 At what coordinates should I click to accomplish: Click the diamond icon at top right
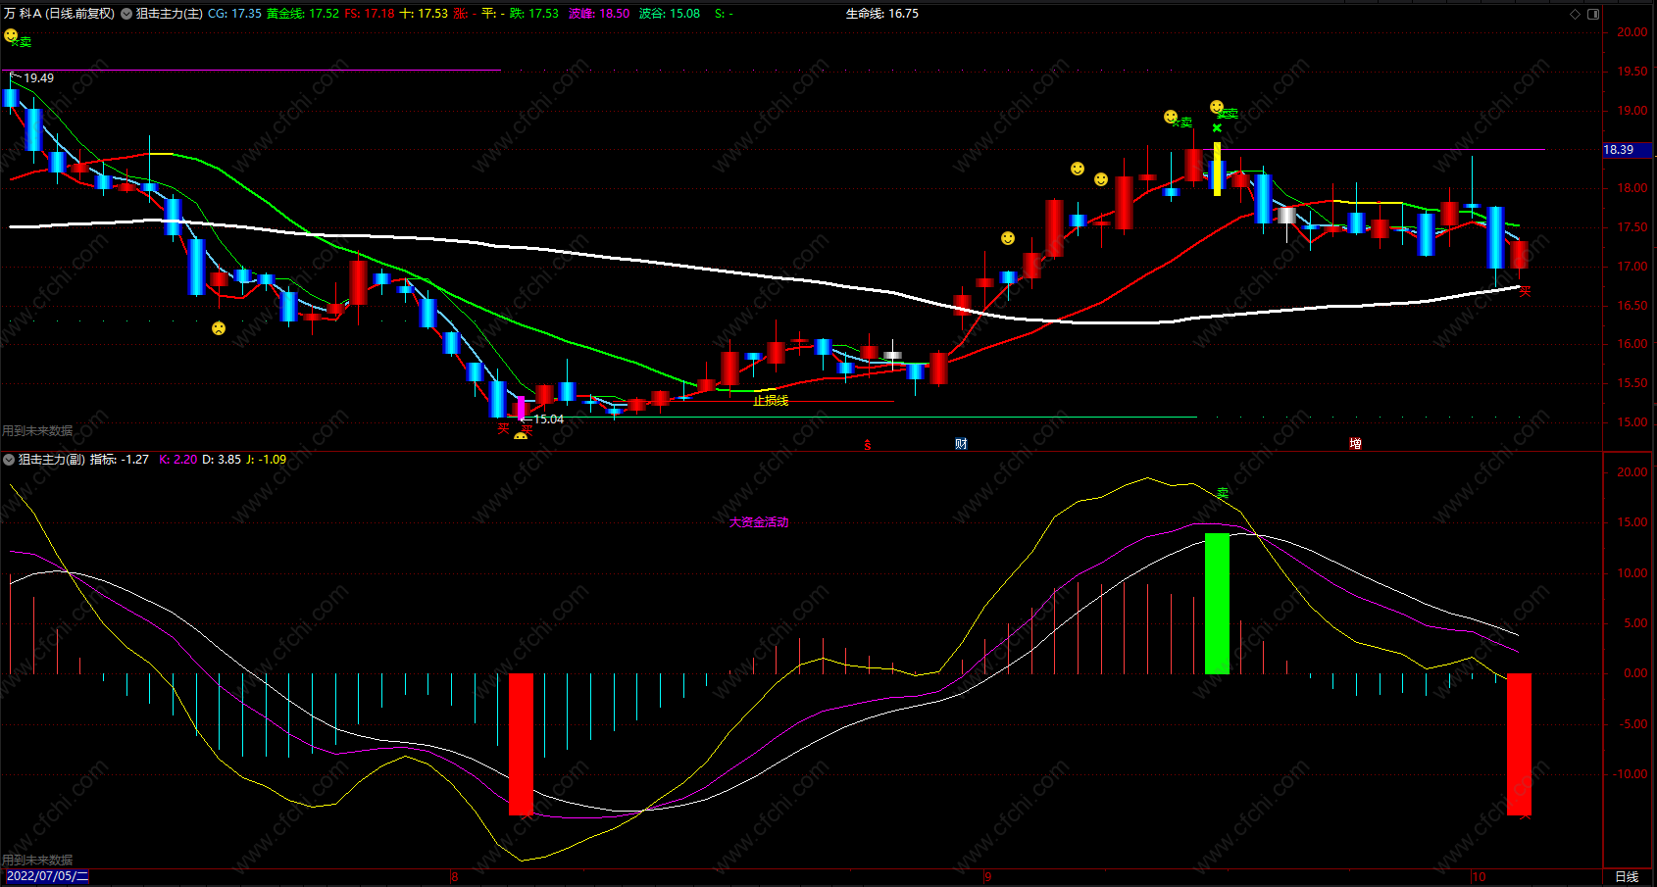coord(1576,14)
